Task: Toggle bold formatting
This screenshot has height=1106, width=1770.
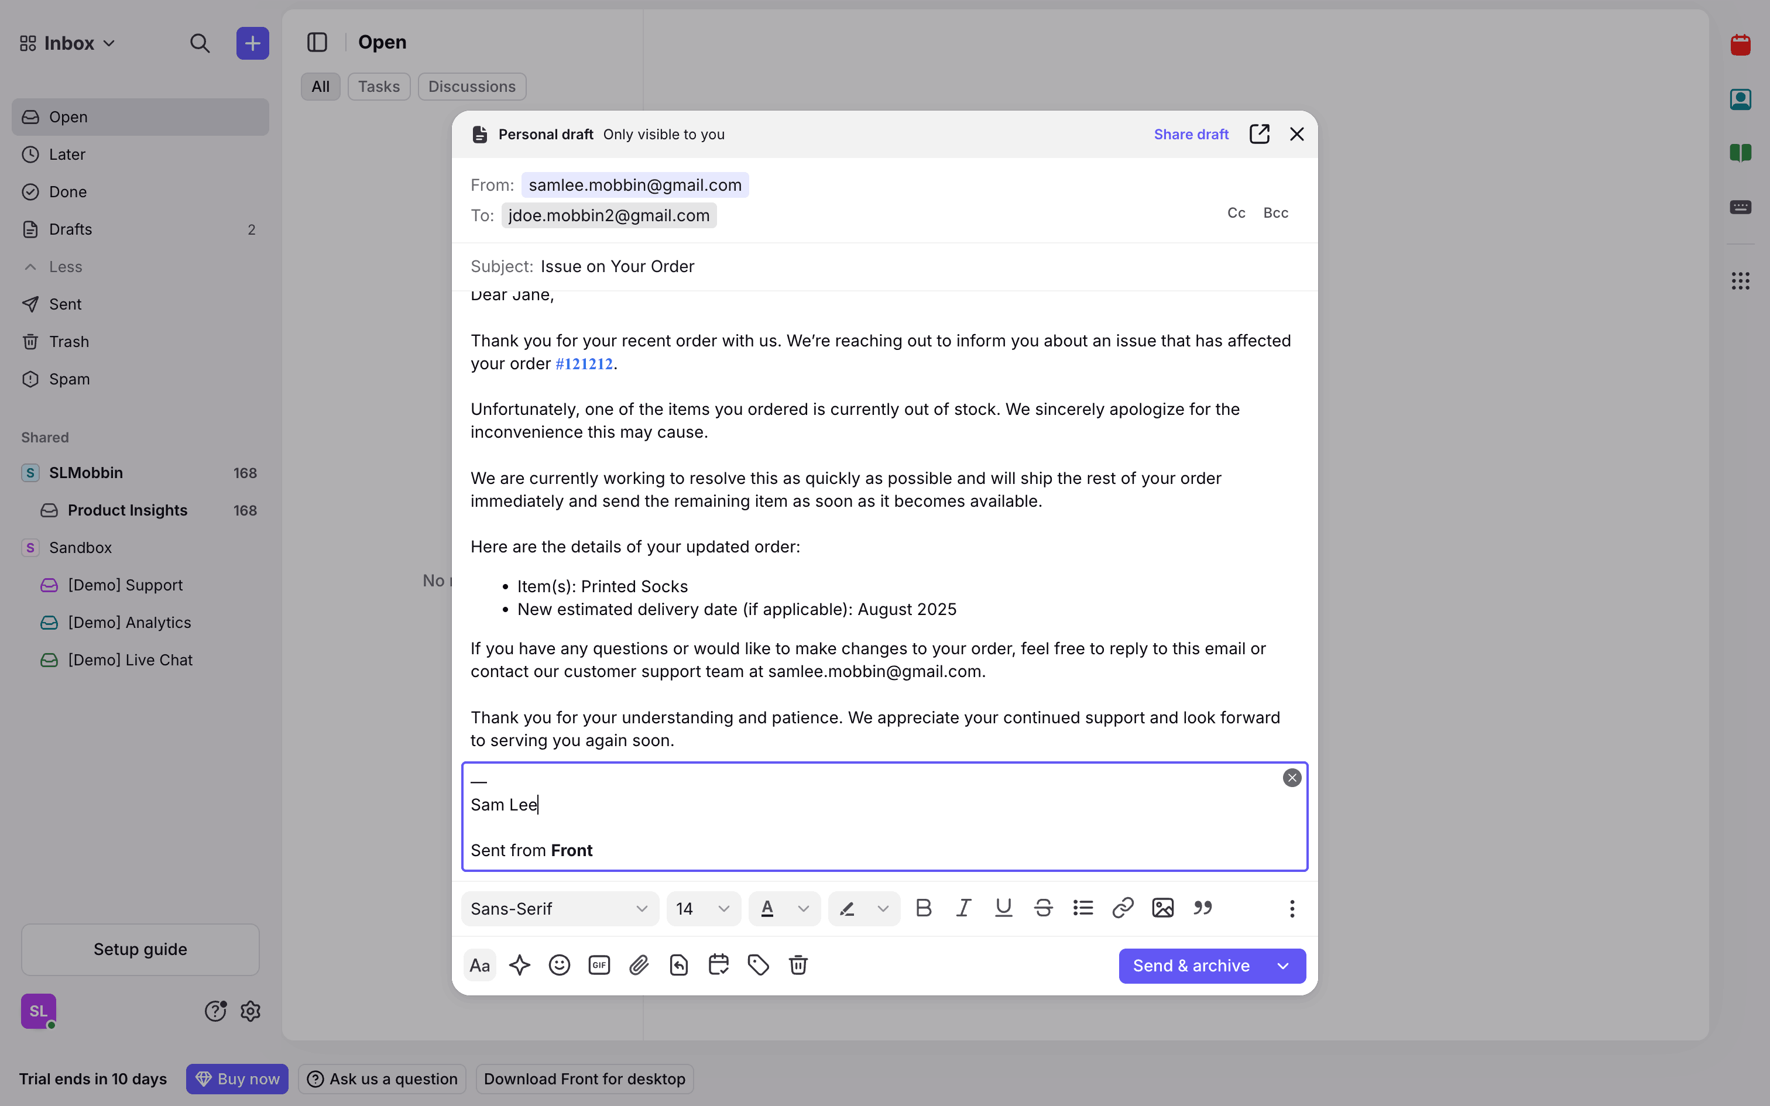Action: (x=924, y=908)
